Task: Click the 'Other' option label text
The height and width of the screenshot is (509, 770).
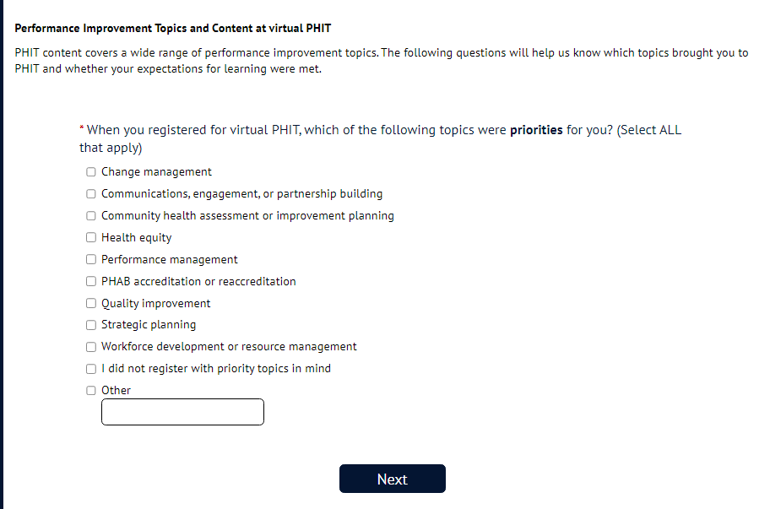Action: [x=117, y=391]
